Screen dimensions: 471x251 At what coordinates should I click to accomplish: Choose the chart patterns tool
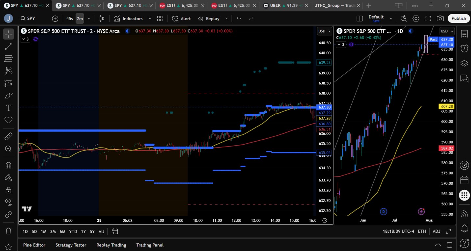click(9, 71)
